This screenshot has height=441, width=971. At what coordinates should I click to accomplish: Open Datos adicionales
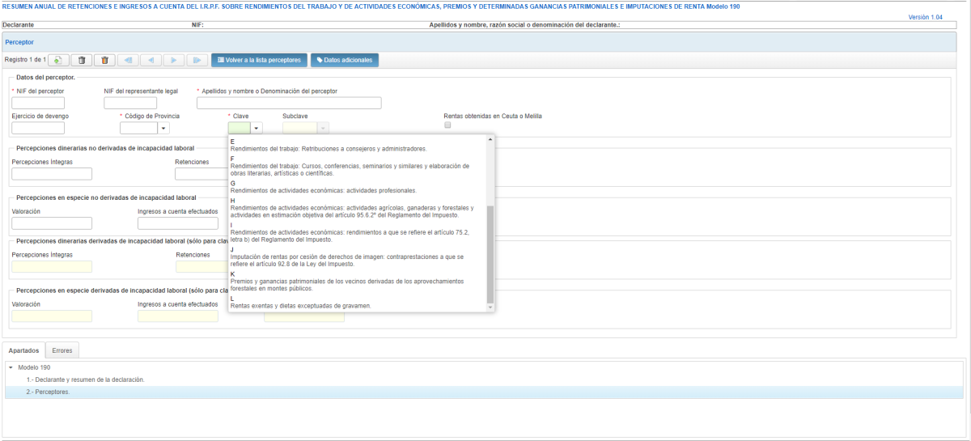(344, 60)
